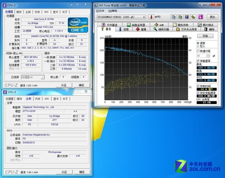
Task: Select the 读取 read radio button
Action: pos(198,43)
